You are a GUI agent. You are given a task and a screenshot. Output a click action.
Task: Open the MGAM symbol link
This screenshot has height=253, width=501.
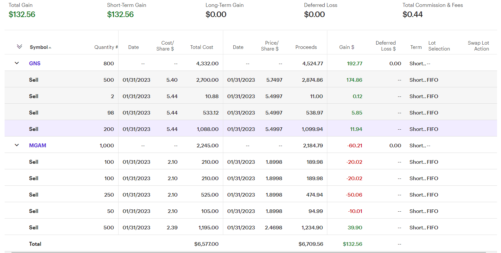37,145
